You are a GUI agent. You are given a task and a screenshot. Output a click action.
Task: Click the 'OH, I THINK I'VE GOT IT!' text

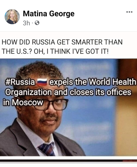pyautogui.click(x=71, y=51)
